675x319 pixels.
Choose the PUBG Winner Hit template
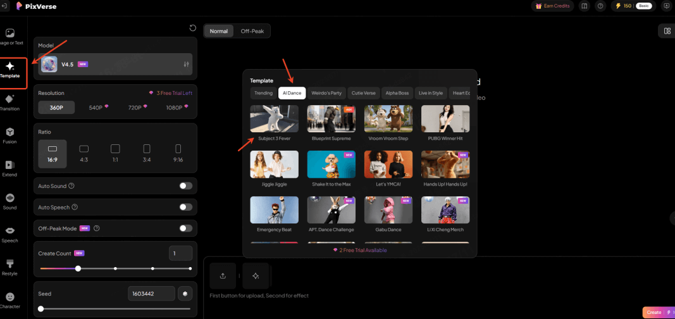[x=445, y=123]
